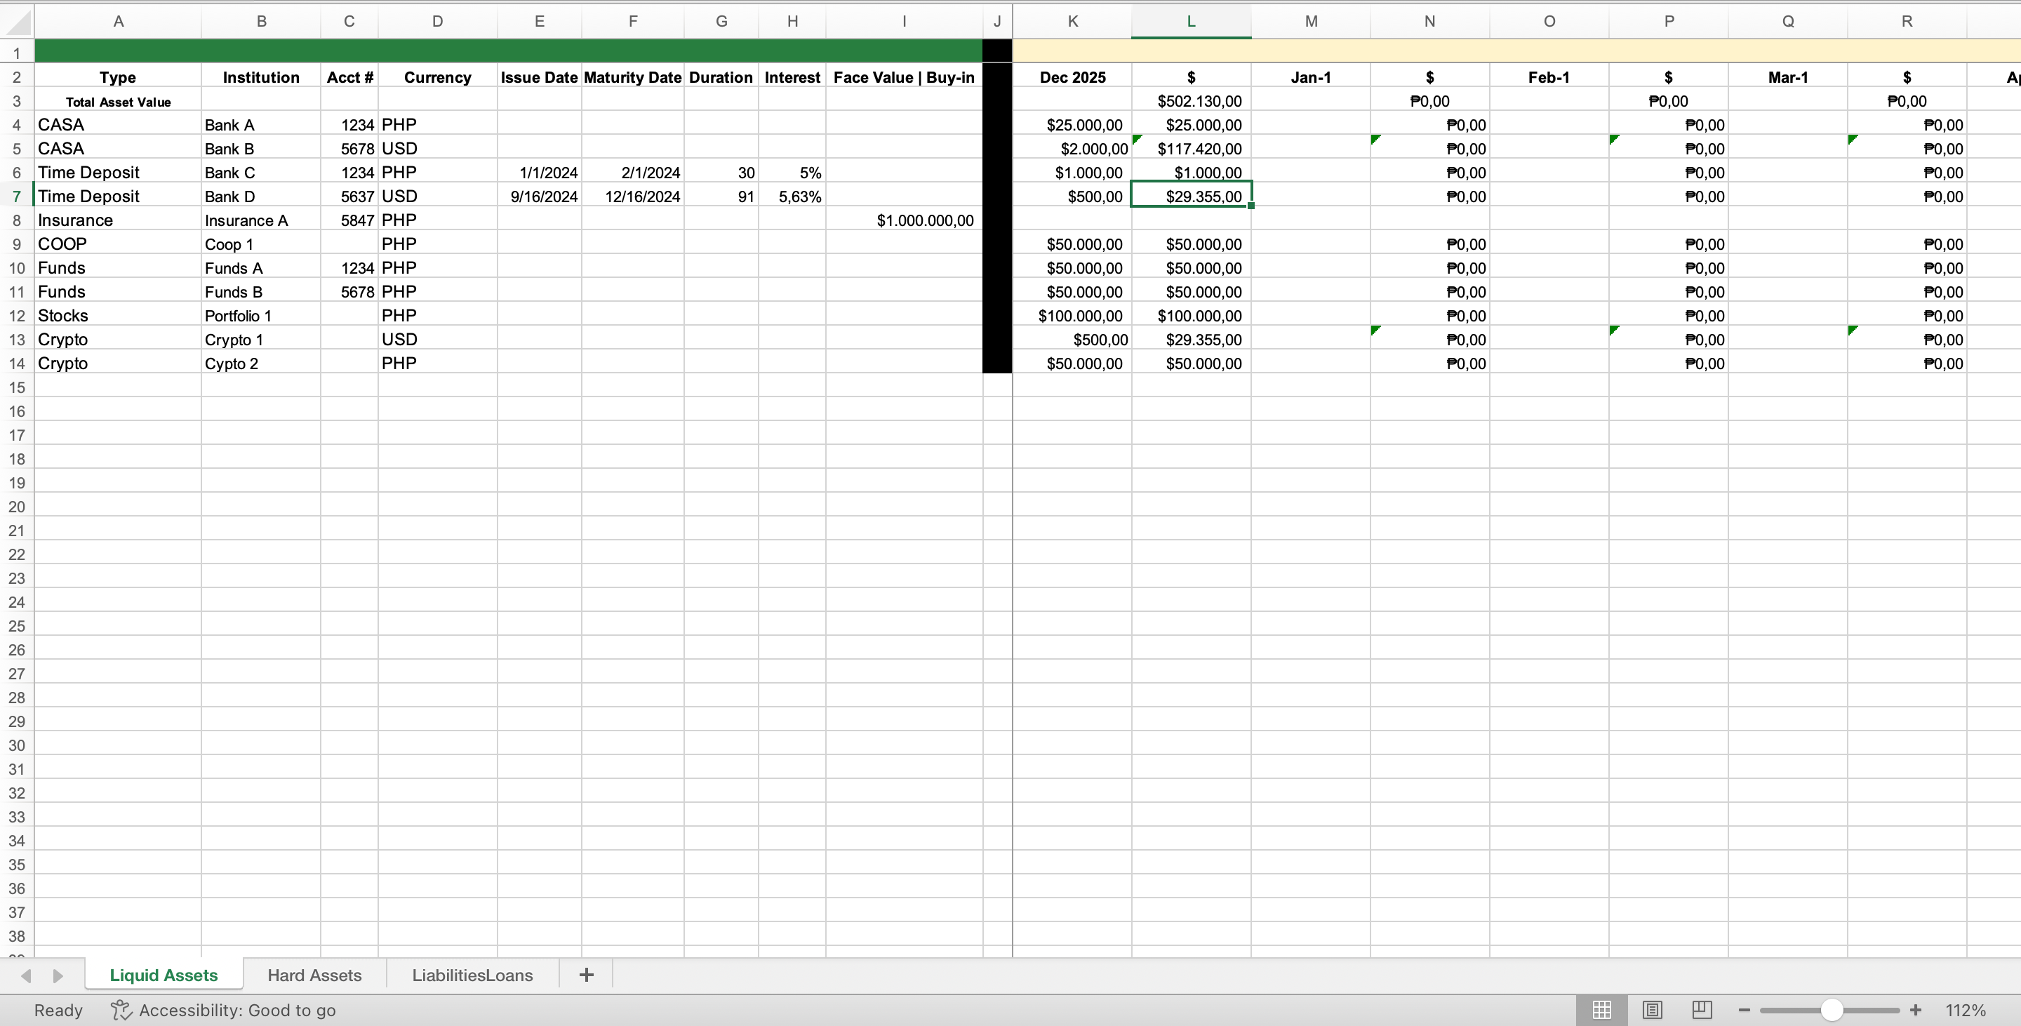Click the green merged banner in row 1

pos(510,51)
